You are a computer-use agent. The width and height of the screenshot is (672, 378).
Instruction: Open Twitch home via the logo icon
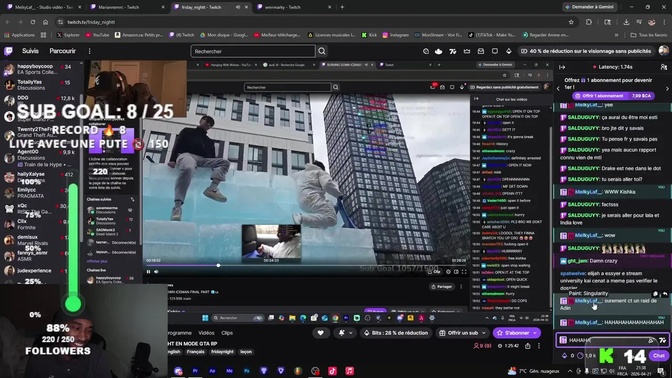coord(8,51)
